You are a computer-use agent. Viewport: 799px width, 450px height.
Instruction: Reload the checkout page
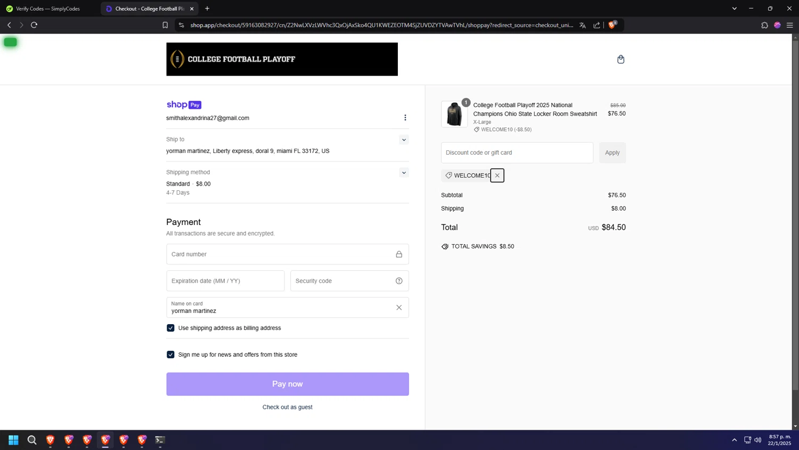click(34, 25)
